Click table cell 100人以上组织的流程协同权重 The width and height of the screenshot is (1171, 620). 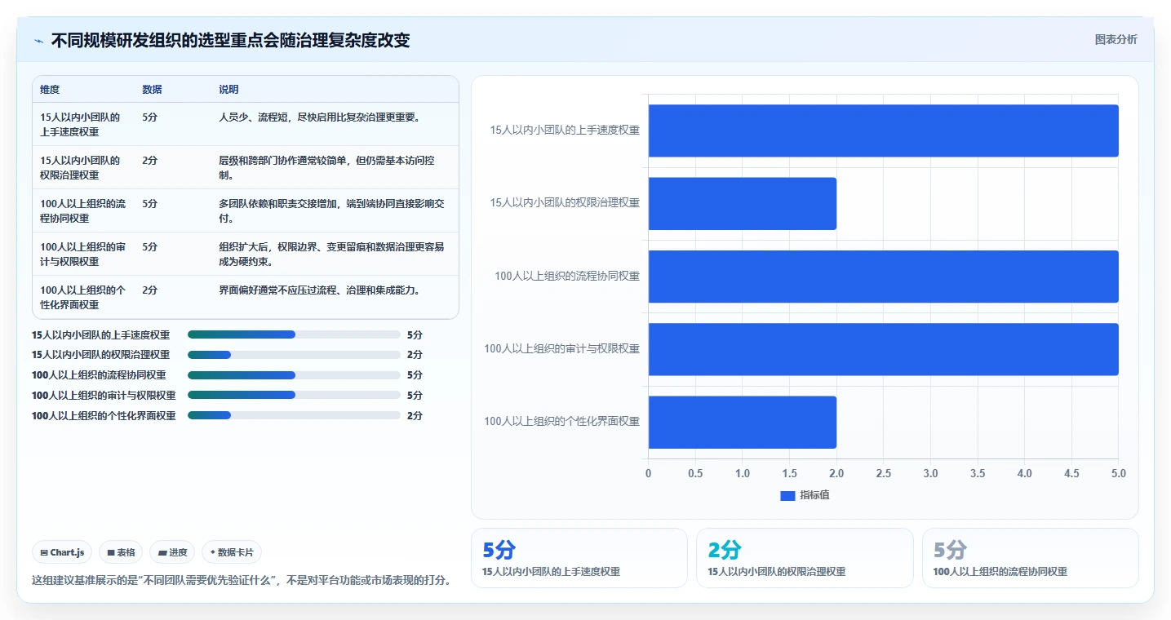pyautogui.click(x=82, y=210)
